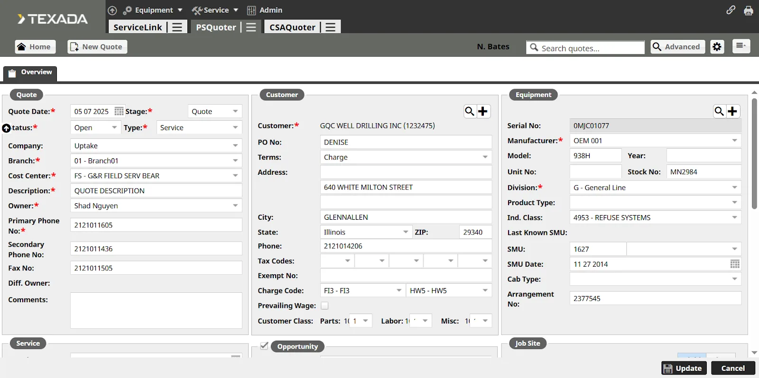Screen dimensions: 759x378
Task: Click the ZIP field showing 29340
Action: 475,232
